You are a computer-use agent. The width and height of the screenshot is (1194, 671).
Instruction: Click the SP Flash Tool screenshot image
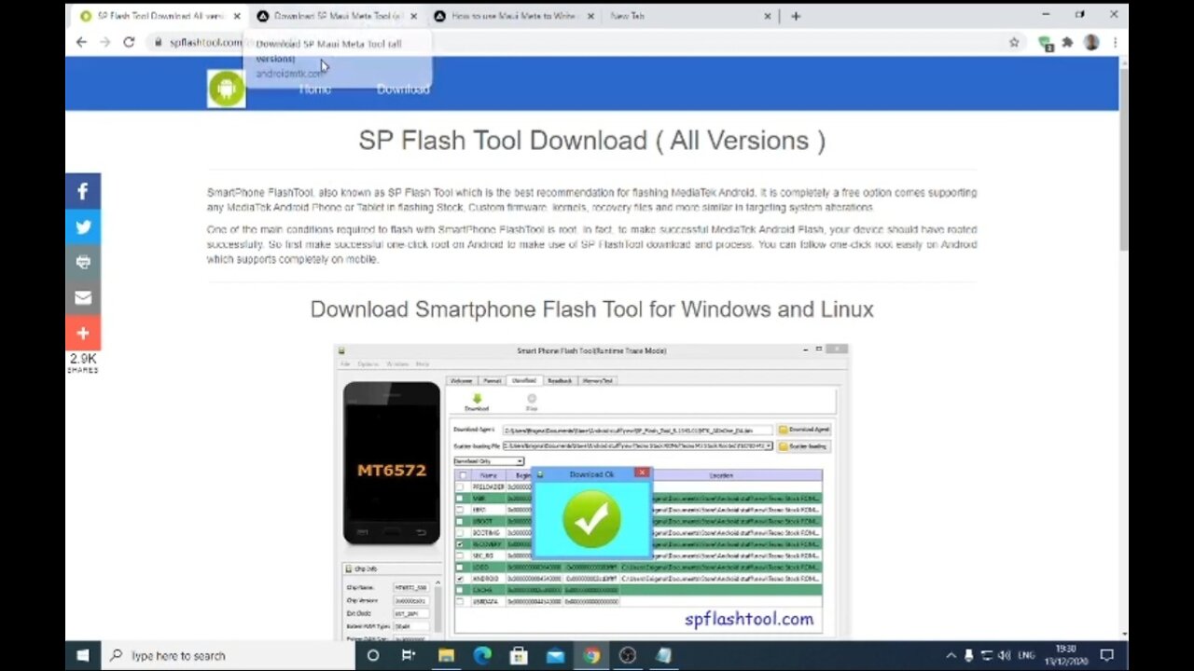tap(591, 490)
